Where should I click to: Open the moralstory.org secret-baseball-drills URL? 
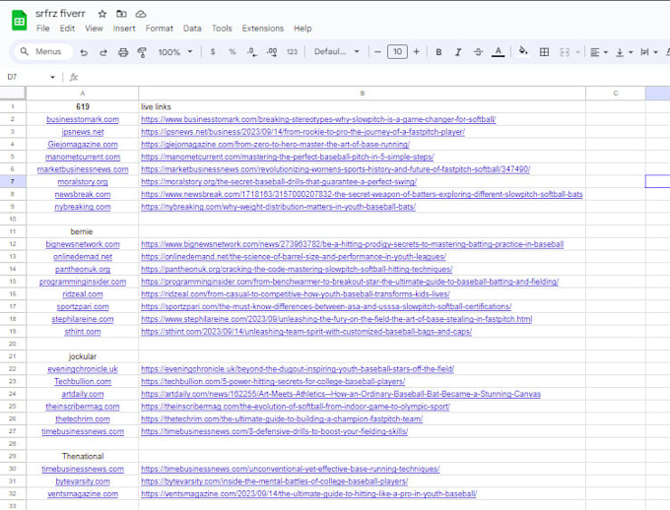279,181
